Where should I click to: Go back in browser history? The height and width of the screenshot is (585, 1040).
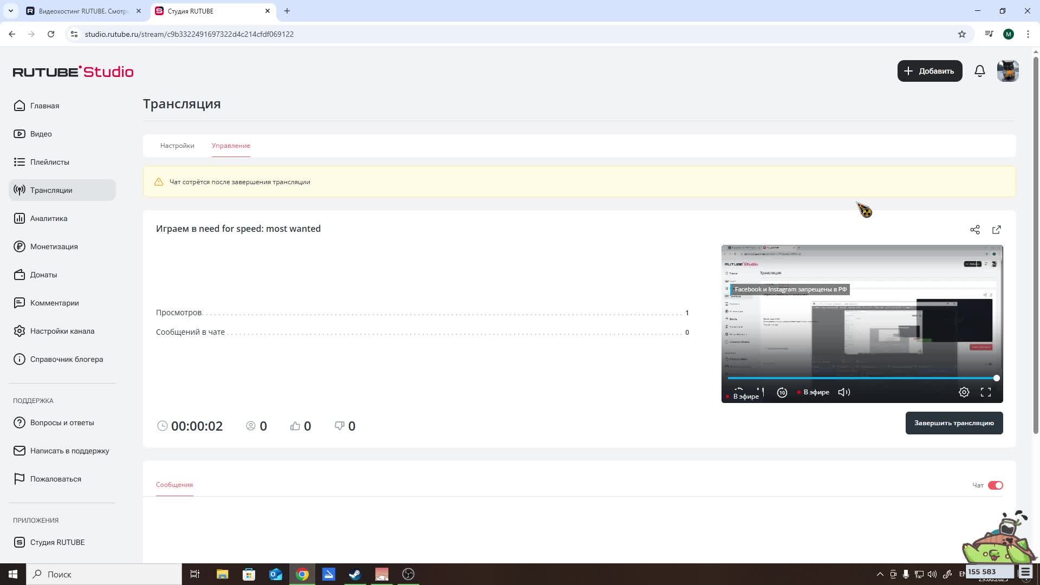coord(12,34)
